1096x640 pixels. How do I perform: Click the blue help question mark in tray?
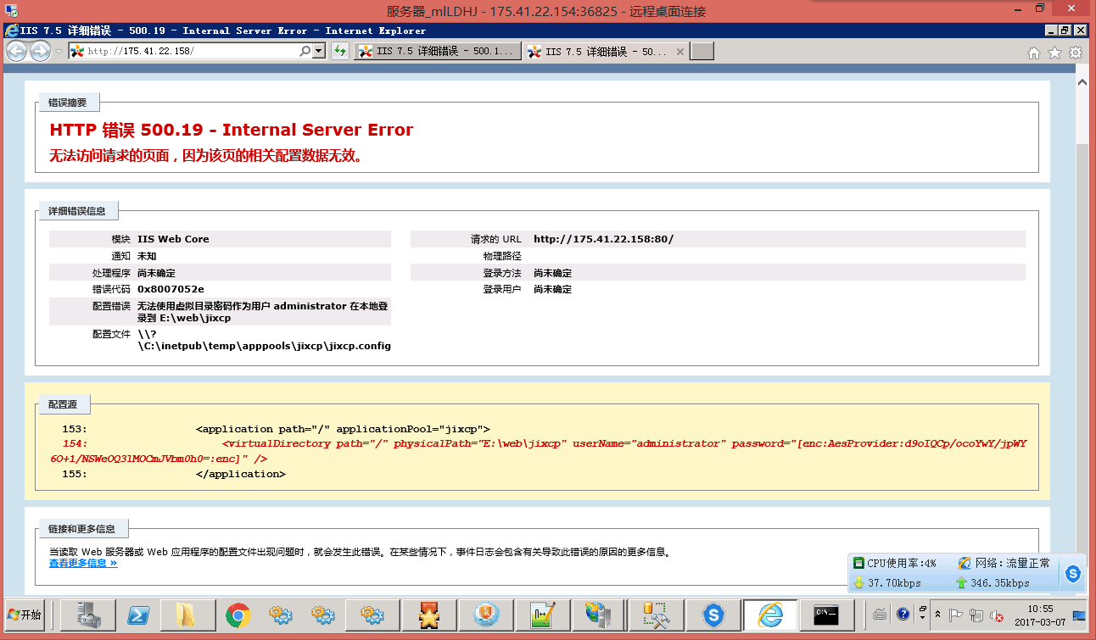coord(903,615)
